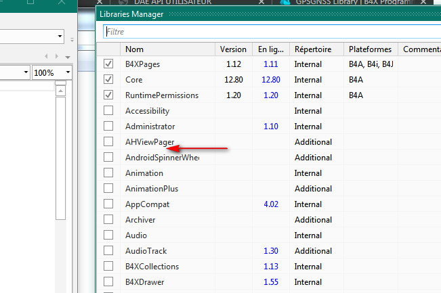Check the Audio library checkbox
Screen dimensions: 441x293
108,235
